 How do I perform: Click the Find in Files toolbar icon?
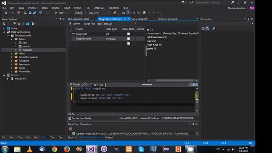(115, 13)
